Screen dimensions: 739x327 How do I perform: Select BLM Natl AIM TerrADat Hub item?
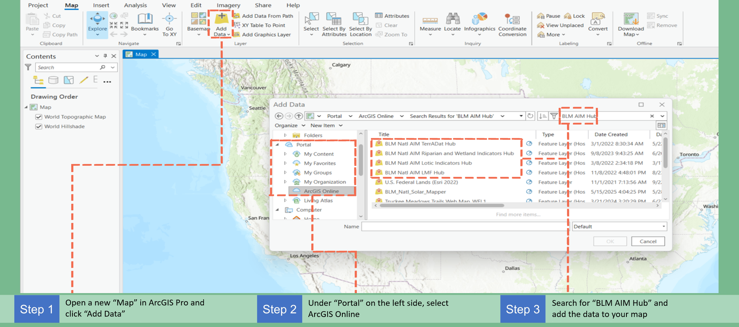point(420,144)
